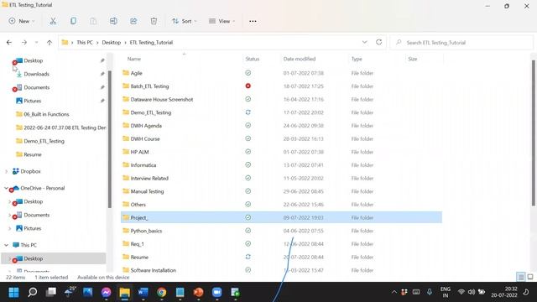537x302 pixels.
Task: Collapse the This PC tree node
Action: click(6, 245)
